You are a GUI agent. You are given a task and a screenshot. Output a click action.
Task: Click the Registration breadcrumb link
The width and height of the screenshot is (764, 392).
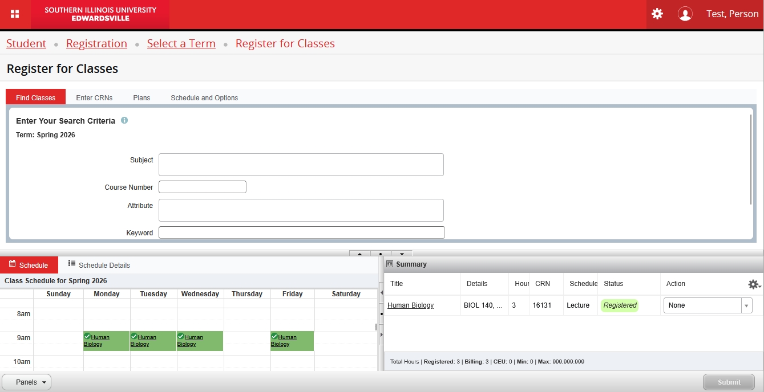point(96,44)
